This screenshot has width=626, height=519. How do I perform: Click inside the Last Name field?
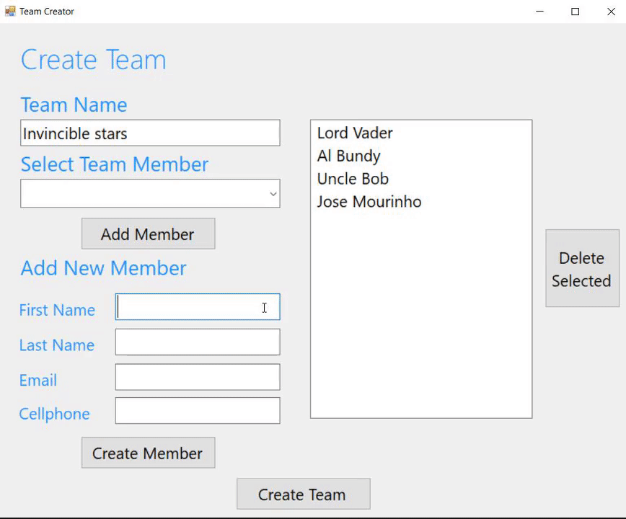(x=197, y=342)
